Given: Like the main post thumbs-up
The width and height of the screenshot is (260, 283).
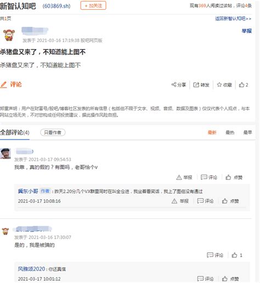Looking at the screenshot, I should coord(241,85).
